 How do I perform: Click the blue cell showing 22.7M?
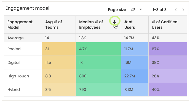pyautogui.click(x=135, y=76)
